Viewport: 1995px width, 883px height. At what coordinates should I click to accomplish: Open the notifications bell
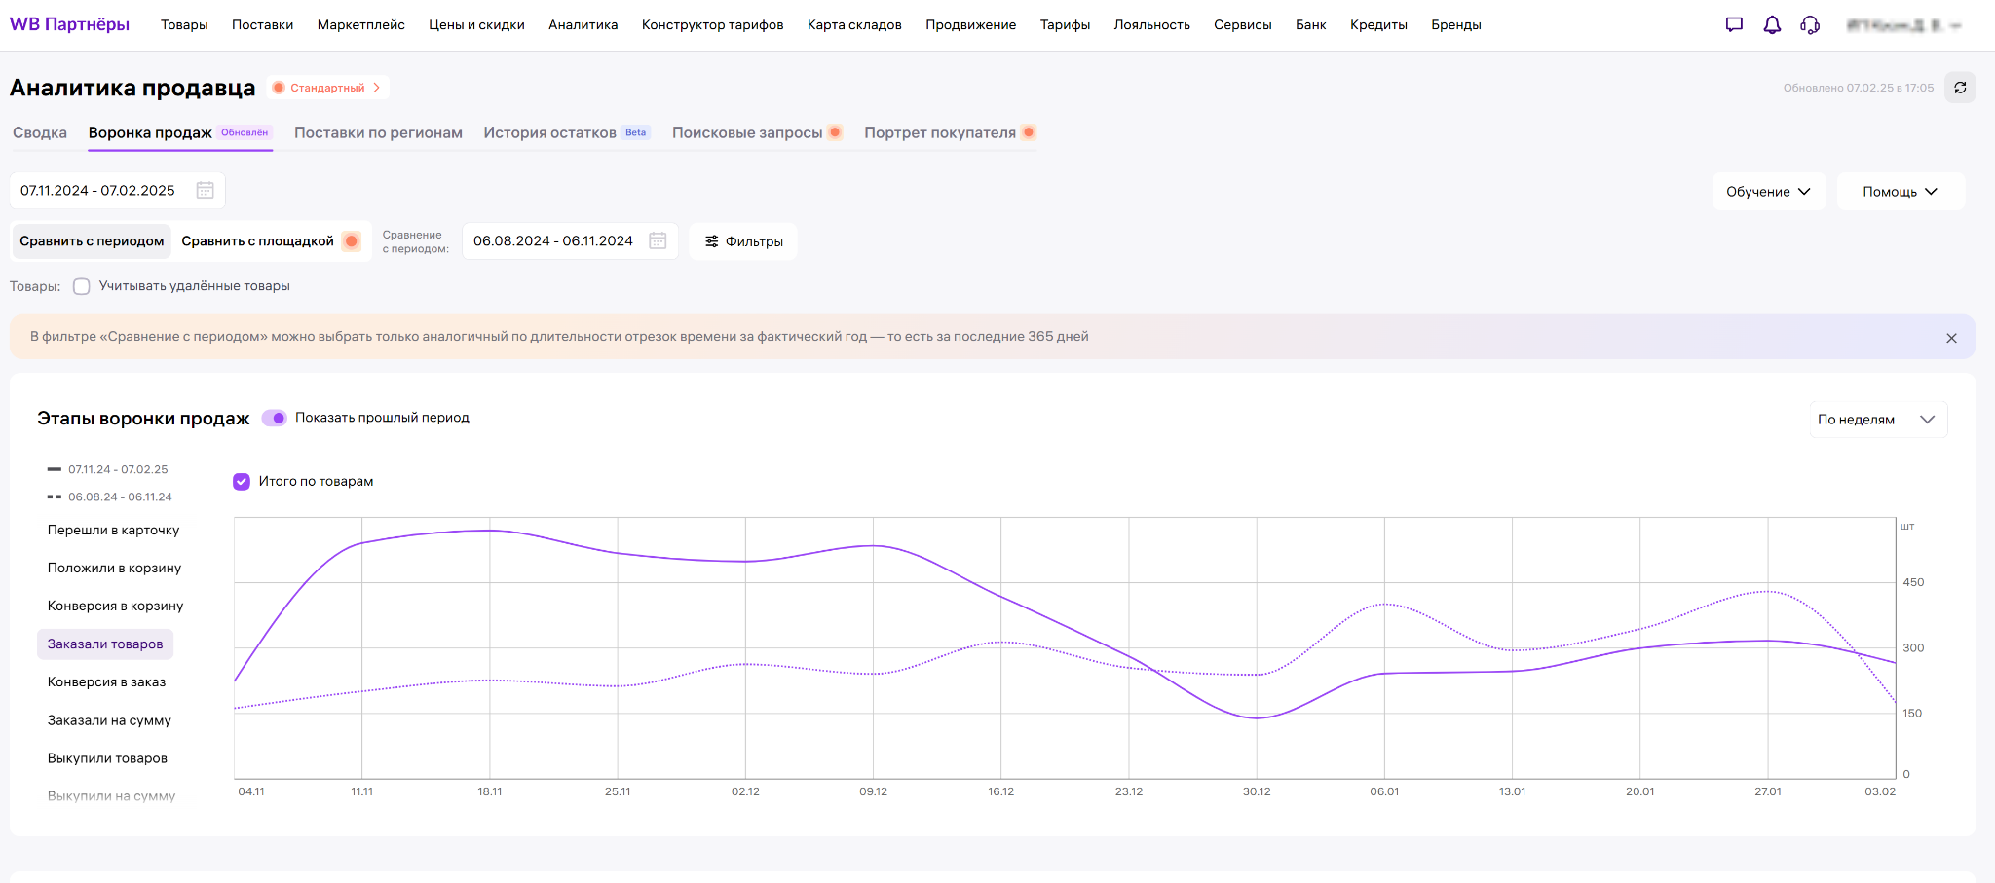click(1772, 25)
